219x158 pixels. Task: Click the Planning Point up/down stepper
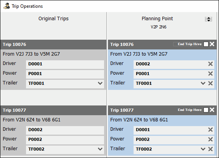[x=209, y=19]
